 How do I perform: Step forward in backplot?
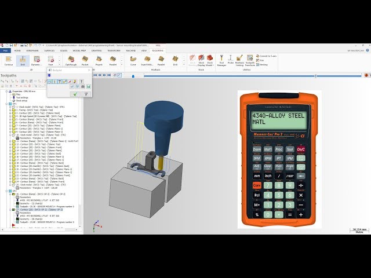pos(104,75)
